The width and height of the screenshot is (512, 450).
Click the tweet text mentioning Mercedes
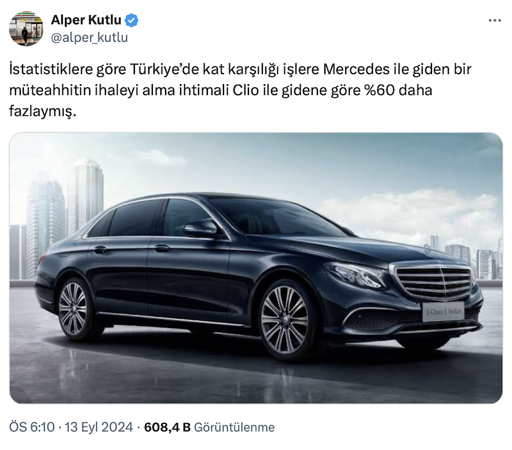[x=240, y=90]
